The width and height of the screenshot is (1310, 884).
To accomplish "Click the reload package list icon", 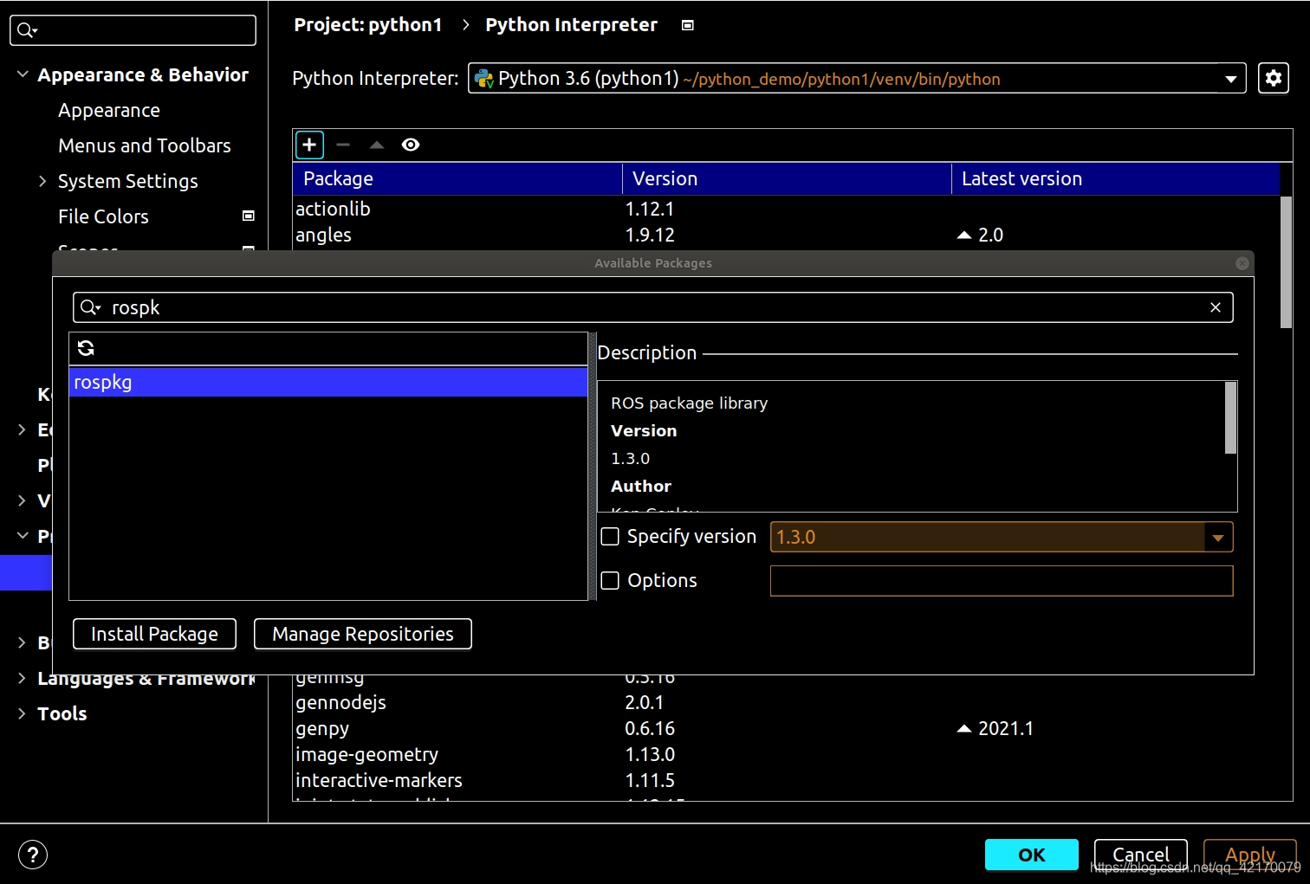I will (x=86, y=348).
